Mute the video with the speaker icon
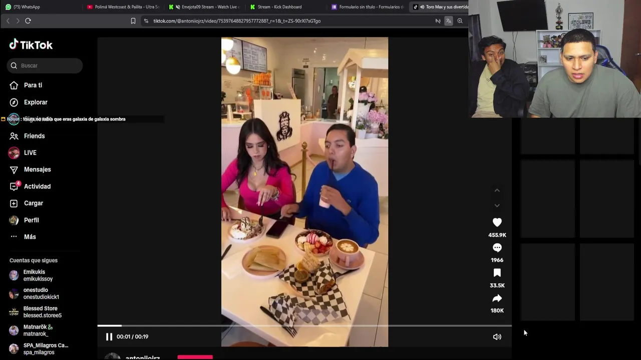Screen dimensions: 641x360 [497, 336]
